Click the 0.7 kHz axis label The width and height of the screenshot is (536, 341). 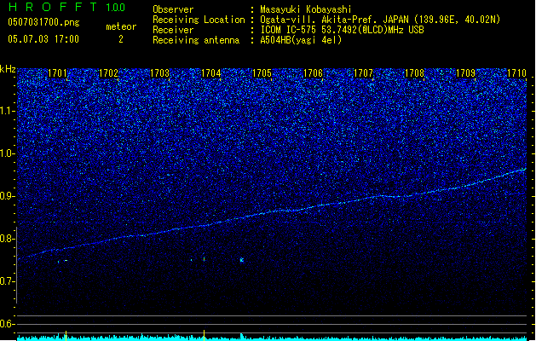(8, 281)
